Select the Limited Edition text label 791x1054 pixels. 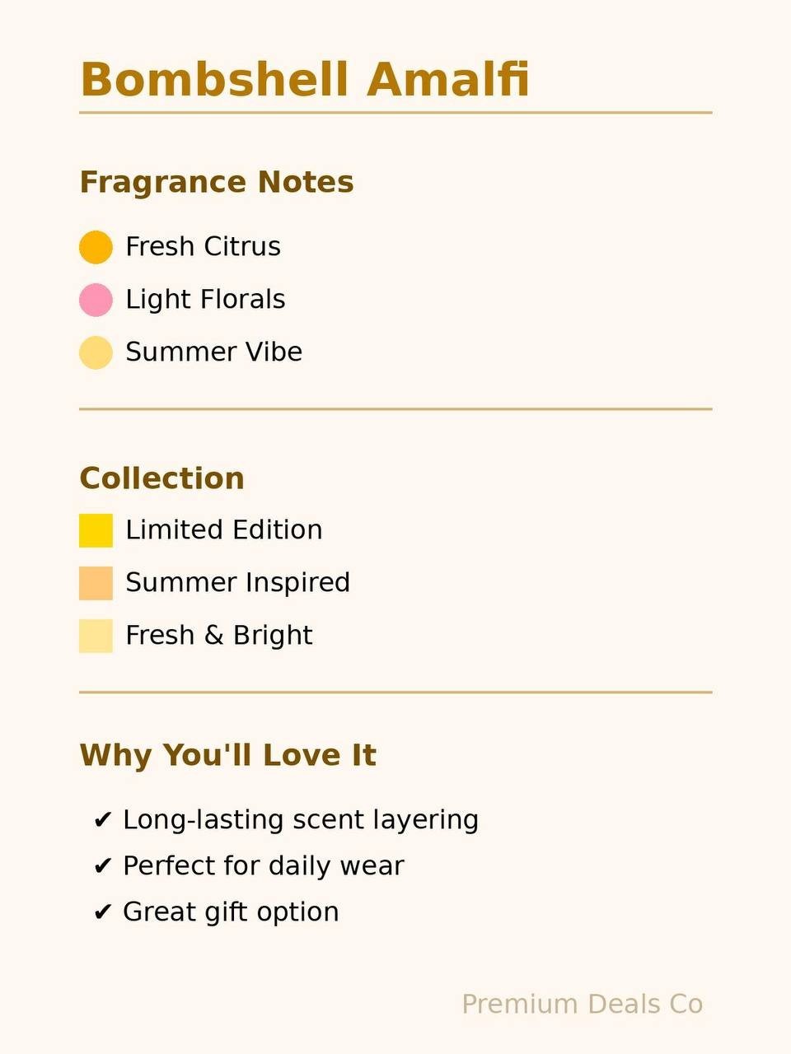(x=224, y=529)
